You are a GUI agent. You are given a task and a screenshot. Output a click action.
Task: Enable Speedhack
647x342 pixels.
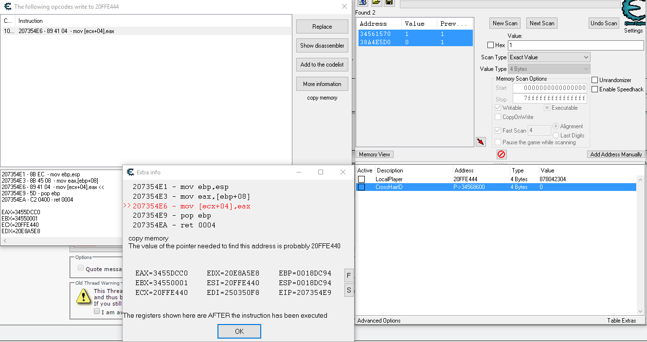tap(594, 88)
